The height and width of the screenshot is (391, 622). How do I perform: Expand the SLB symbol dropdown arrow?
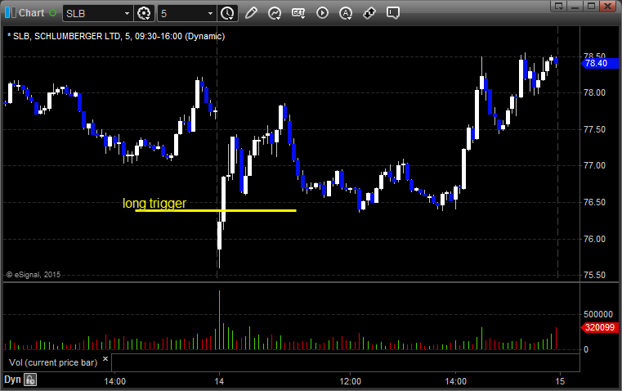[127, 13]
